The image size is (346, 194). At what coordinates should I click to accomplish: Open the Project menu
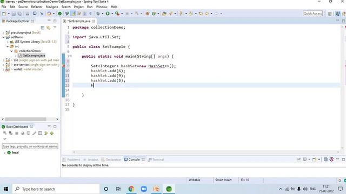[x=78, y=7]
